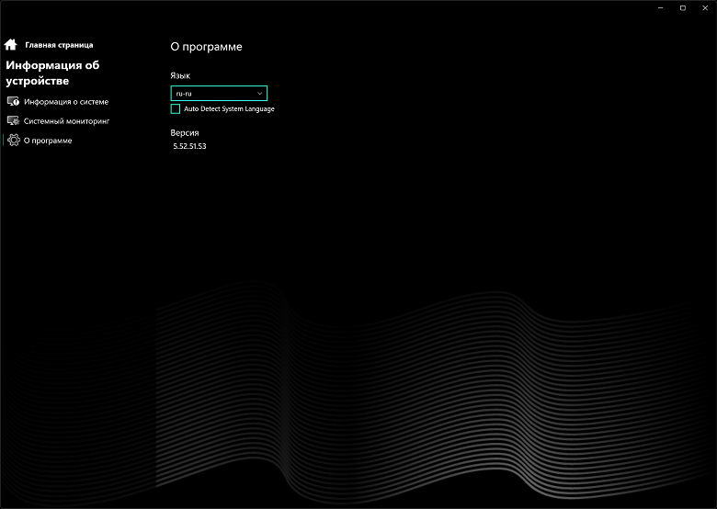Open Системный мониторинг section
The width and height of the screenshot is (717, 509).
tap(67, 120)
